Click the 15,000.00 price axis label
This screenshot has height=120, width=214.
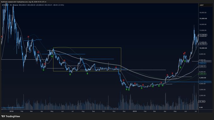pyautogui.click(x=203, y=19)
